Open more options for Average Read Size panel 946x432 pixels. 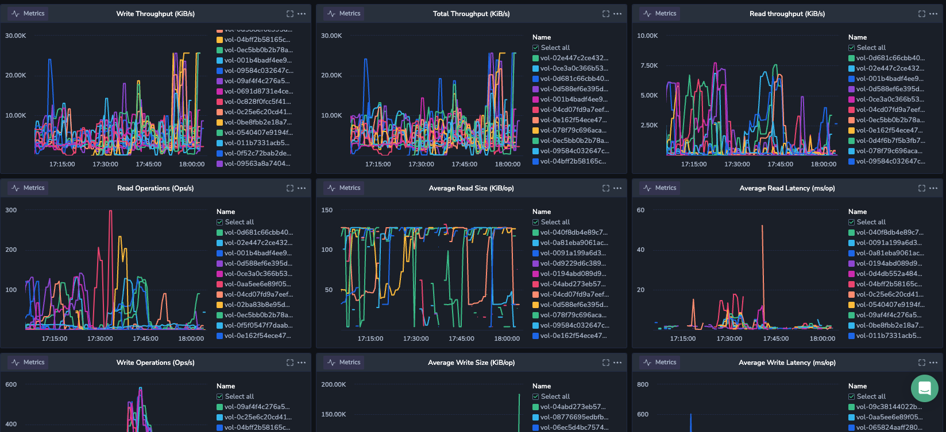(617, 188)
